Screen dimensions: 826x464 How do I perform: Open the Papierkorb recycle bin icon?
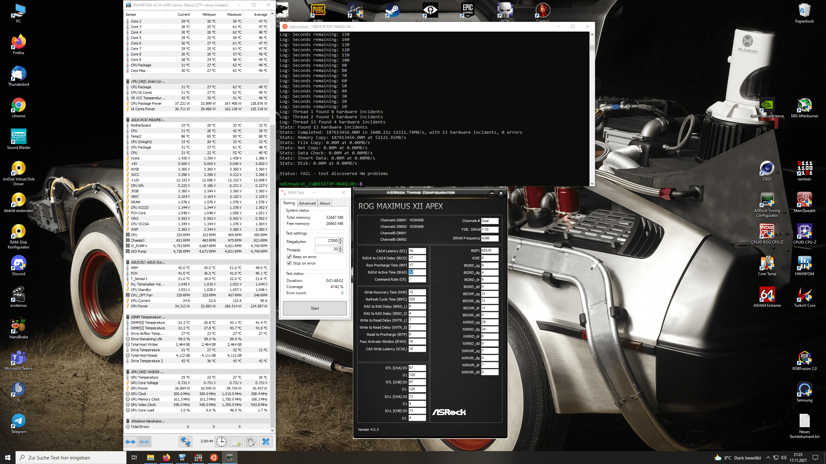[804, 13]
